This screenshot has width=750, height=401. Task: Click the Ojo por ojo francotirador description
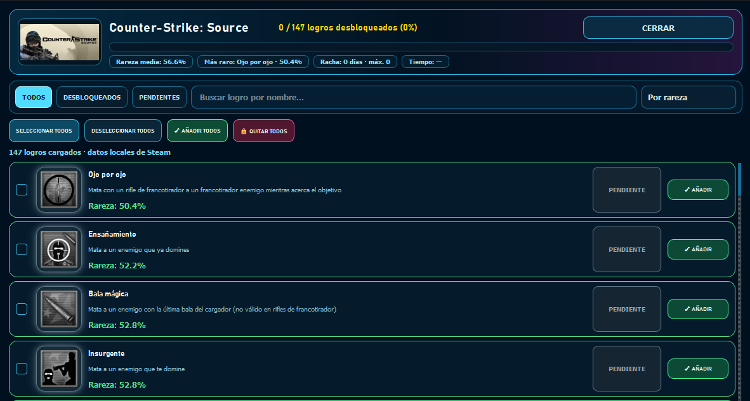coord(214,190)
